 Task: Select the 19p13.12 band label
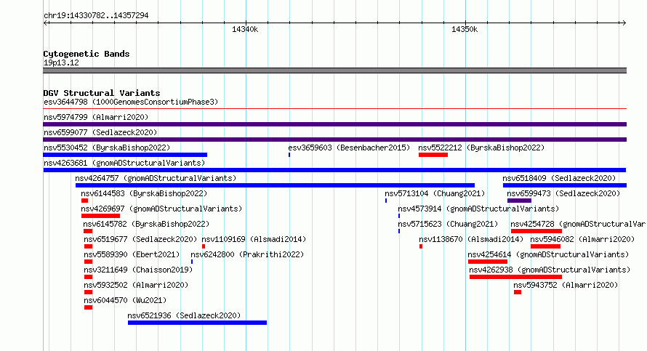[x=61, y=62]
